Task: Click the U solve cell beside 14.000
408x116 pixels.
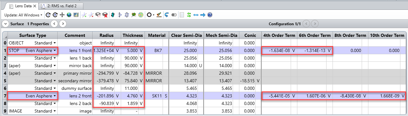Action: (200, 66)
